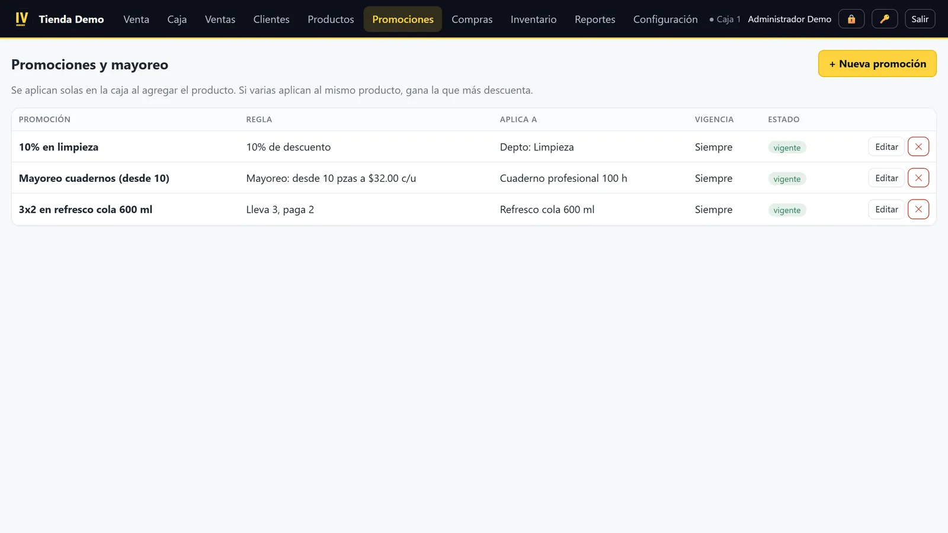Edit the 10% en limpieza promotion
The width and height of the screenshot is (948, 533).
pyautogui.click(x=886, y=146)
